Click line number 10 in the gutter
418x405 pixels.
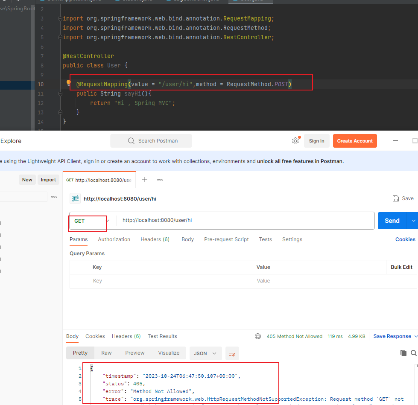point(40,84)
